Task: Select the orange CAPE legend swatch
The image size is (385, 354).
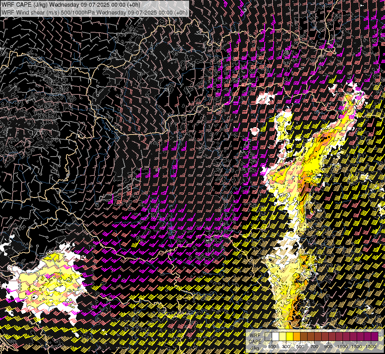Action: coord(297,337)
